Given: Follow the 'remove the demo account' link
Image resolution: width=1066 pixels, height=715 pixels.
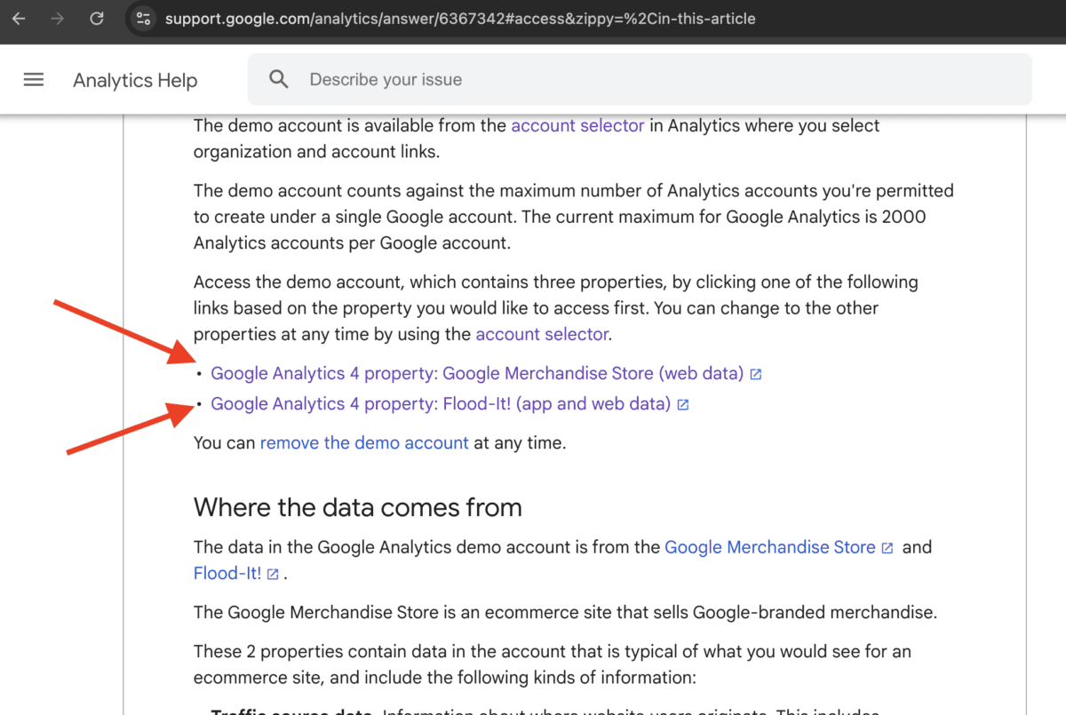Looking at the screenshot, I should tap(364, 442).
